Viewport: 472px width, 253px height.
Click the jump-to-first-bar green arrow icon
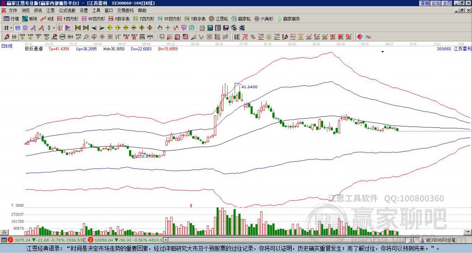[77, 28]
